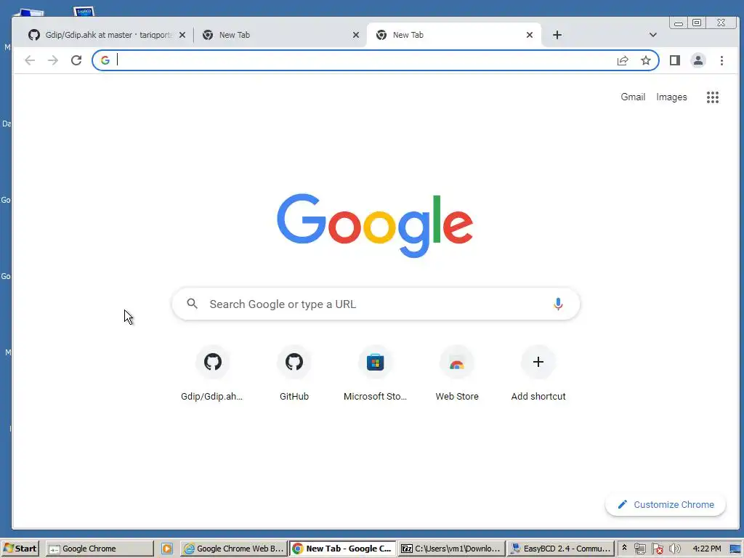Share this page via the share icon

623,60
